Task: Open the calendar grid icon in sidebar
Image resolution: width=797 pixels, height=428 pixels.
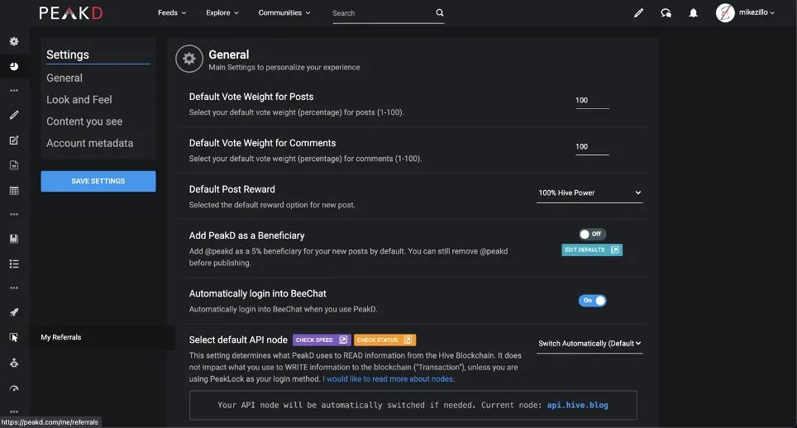Action: (14, 190)
